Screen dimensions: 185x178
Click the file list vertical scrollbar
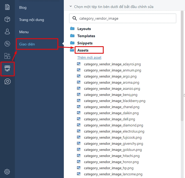tap(182, 66)
